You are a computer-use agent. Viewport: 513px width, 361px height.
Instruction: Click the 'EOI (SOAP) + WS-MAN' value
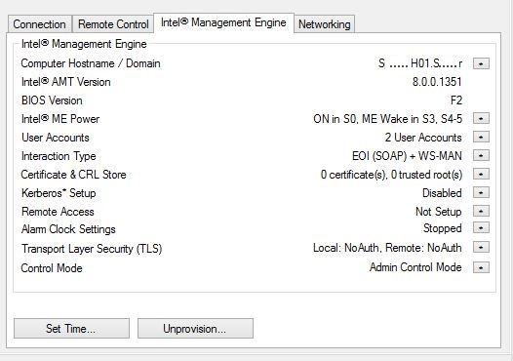click(407, 156)
